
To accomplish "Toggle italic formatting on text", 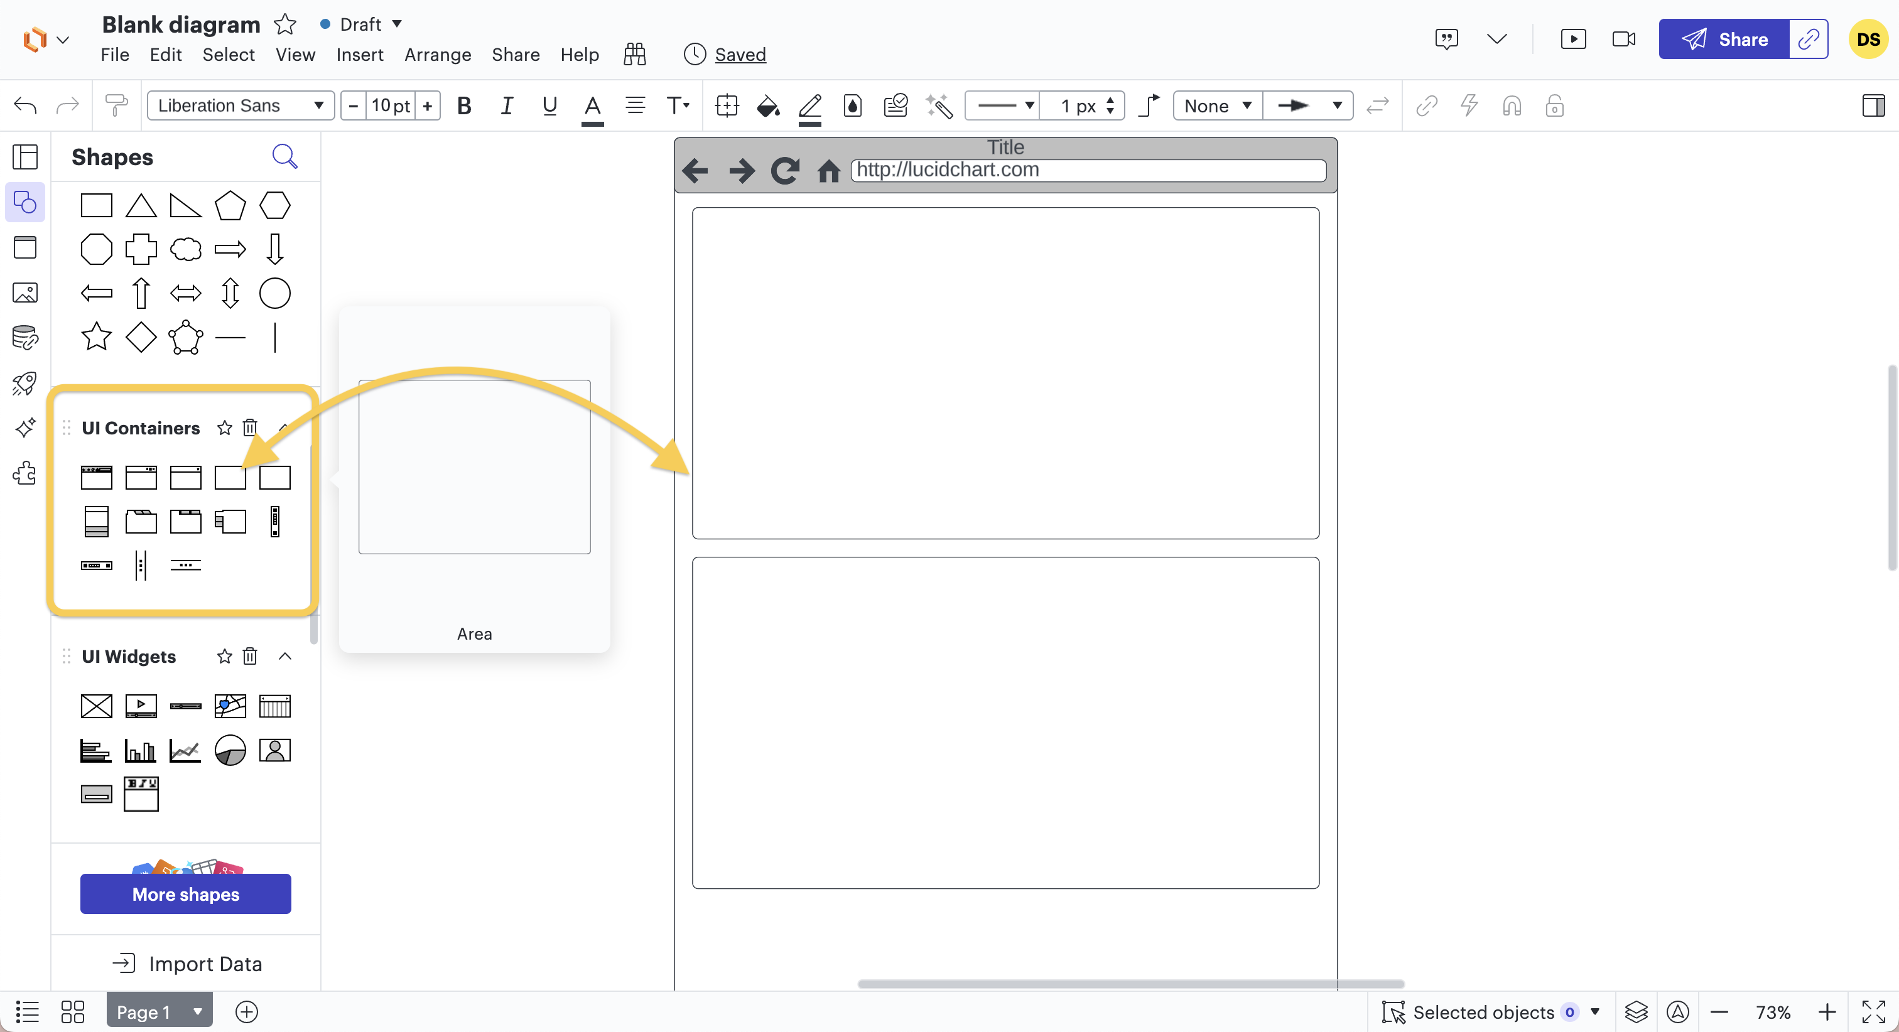I will click(506, 105).
